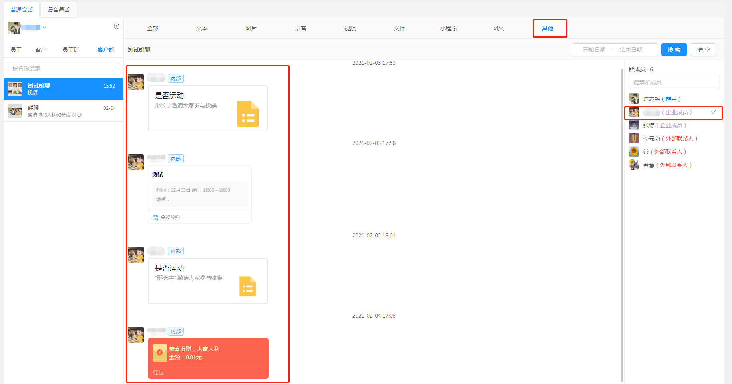Click the help question mark icon
This screenshot has height=384, width=732.
[117, 26]
